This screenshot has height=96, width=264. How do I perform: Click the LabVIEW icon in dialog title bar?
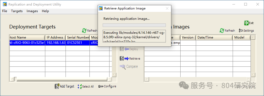[x=101, y=8]
